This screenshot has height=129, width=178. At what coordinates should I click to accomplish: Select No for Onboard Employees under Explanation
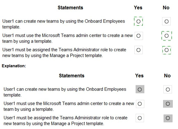(x=168, y=89)
